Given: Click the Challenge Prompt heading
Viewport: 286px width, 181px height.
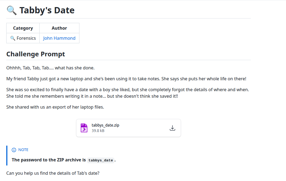Looking at the screenshot, I should [x=35, y=54].
